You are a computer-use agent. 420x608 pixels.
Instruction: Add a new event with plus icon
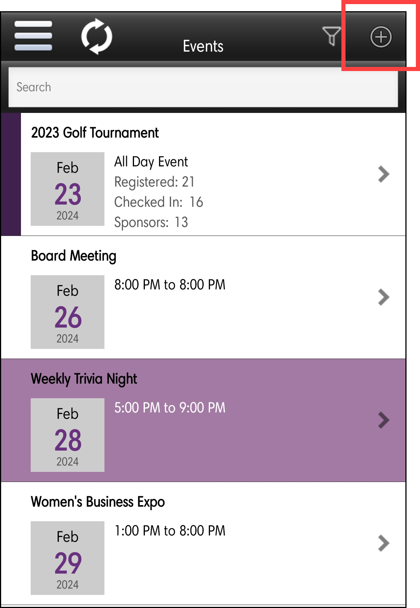pyautogui.click(x=381, y=37)
